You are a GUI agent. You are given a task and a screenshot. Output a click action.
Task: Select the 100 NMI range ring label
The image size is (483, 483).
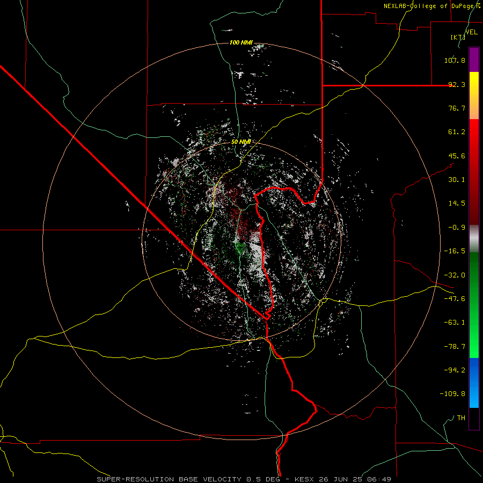click(241, 42)
